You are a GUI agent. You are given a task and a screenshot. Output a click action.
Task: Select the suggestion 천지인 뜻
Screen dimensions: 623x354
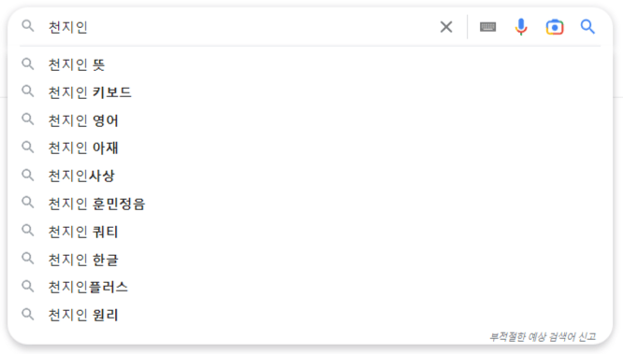pyautogui.click(x=310, y=64)
